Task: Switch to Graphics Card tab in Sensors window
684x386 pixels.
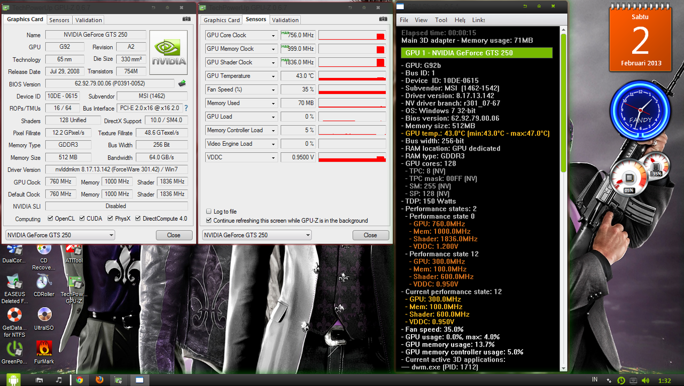Action: coord(222,20)
